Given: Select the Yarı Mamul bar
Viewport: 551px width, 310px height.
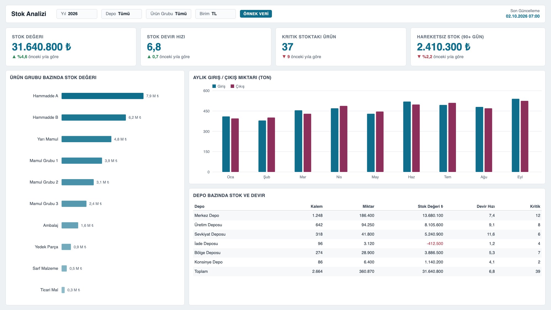Looking at the screenshot, I should click(87, 139).
